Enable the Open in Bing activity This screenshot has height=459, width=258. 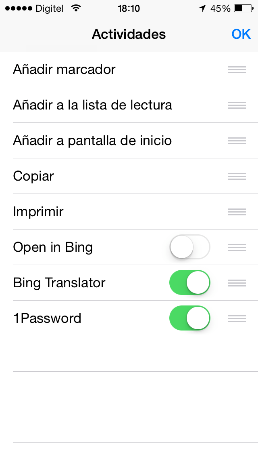coord(189,247)
